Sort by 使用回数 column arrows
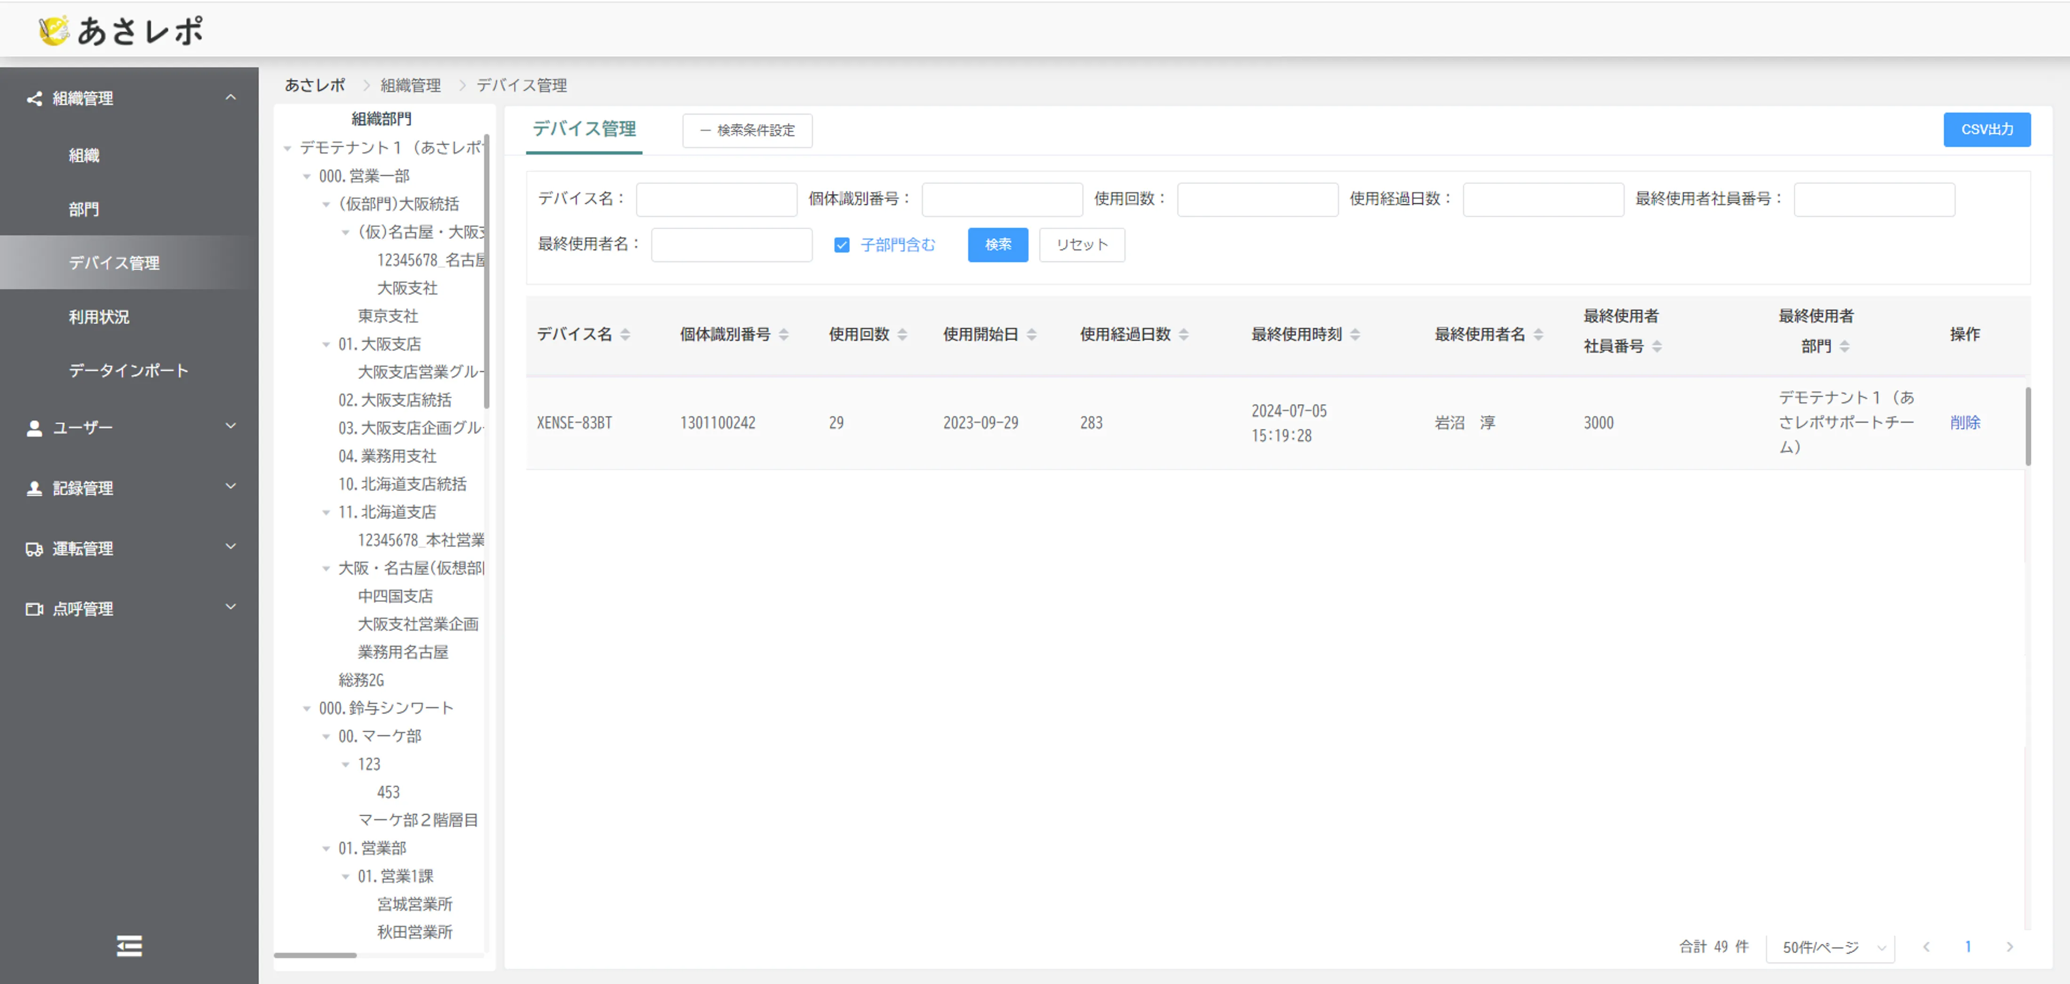Screen dimensions: 2070x984 [x=902, y=334]
